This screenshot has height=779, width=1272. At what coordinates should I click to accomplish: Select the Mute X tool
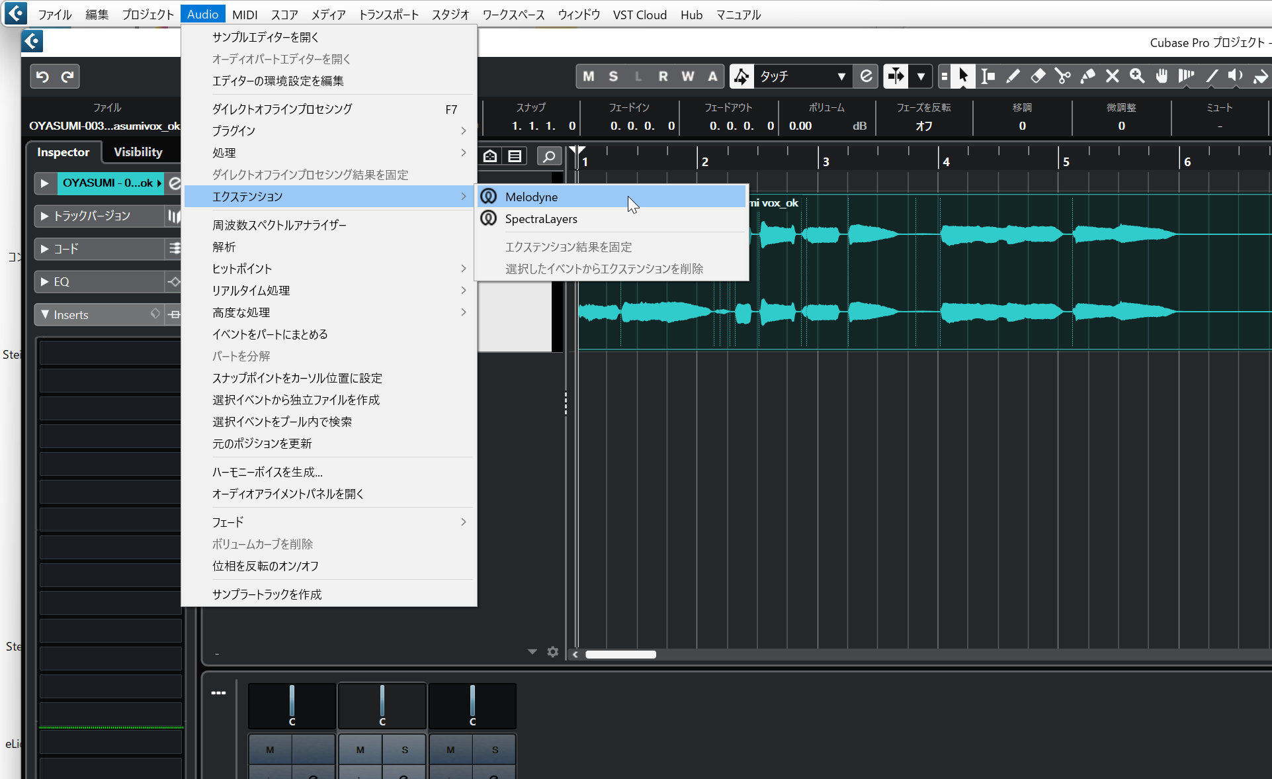[x=1112, y=76]
